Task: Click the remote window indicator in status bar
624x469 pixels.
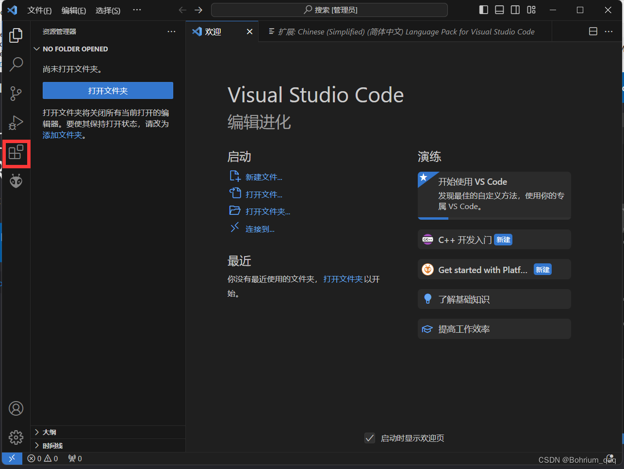Action: 12,458
